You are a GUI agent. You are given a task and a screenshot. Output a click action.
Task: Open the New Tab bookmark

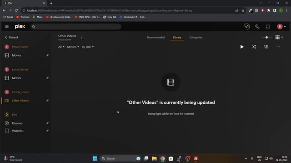tap(110, 17)
